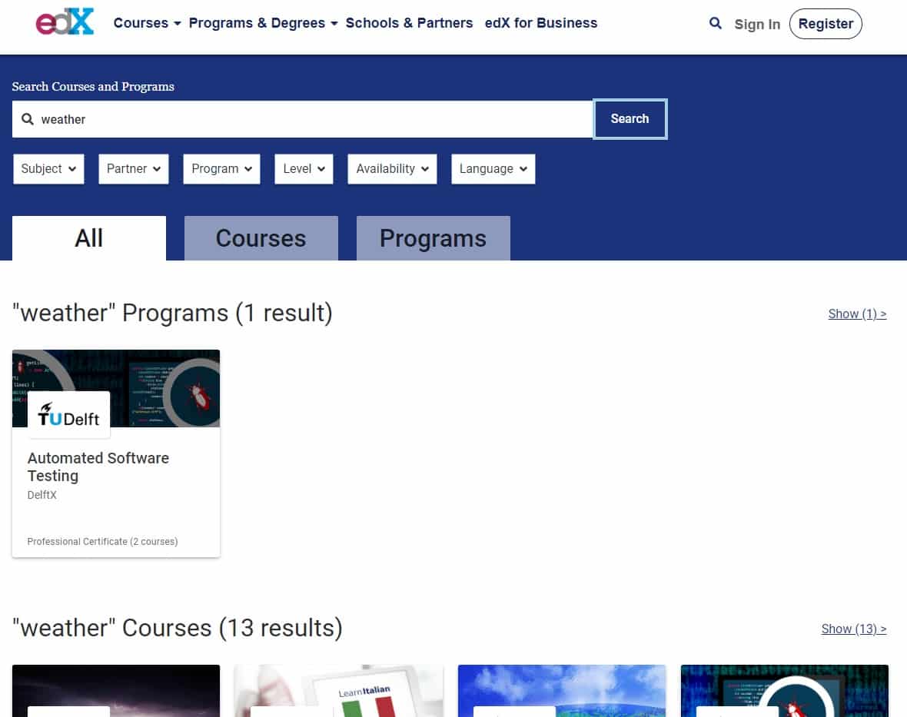Open the red bug code course thumbnail
Viewport: 907px width, 717px height.
pyautogui.click(x=784, y=691)
